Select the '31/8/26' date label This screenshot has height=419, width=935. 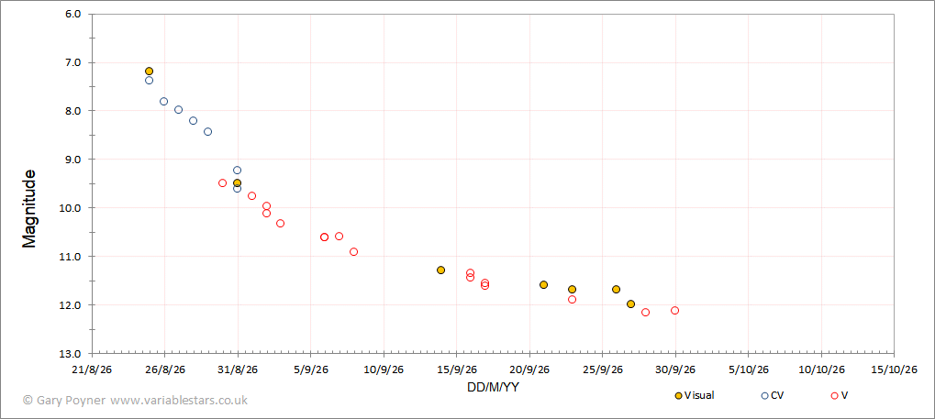pos(238,369)
